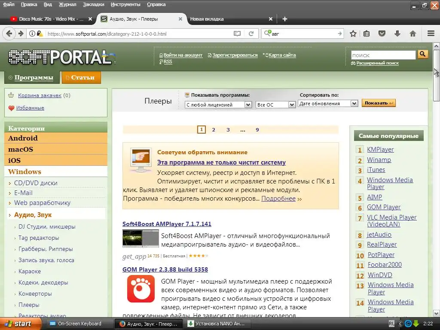Click KMPlayer in popular list
The width and height of the screenshot is (440, 330).
tap(380, 150)
